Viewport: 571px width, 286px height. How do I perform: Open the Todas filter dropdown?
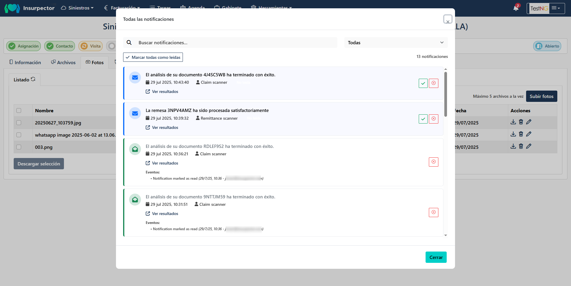click(x=396, y=42)
